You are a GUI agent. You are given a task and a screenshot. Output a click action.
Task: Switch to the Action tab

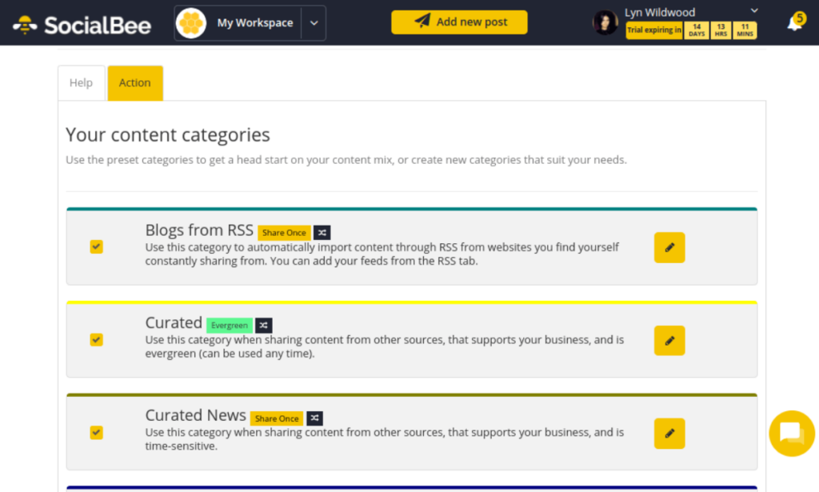pos(134,83)
